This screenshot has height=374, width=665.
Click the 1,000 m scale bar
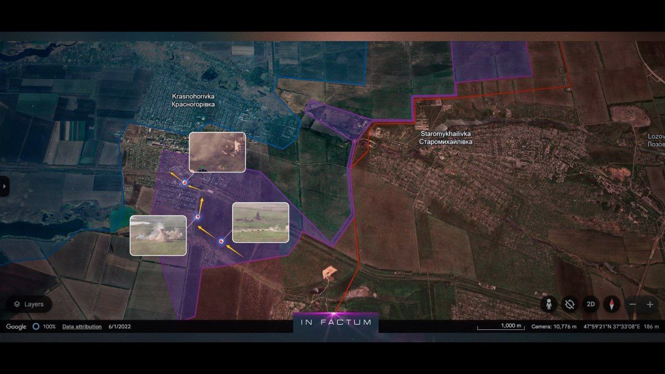coord(501,327)
